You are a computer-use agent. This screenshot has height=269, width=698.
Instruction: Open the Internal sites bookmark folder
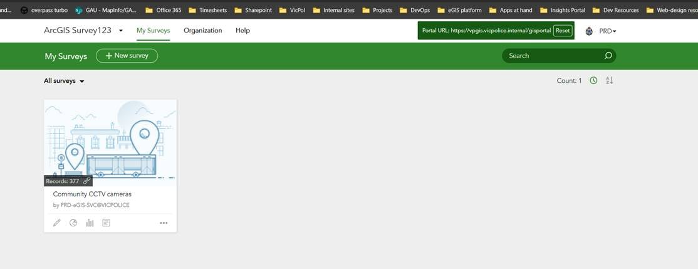[334, 10]
